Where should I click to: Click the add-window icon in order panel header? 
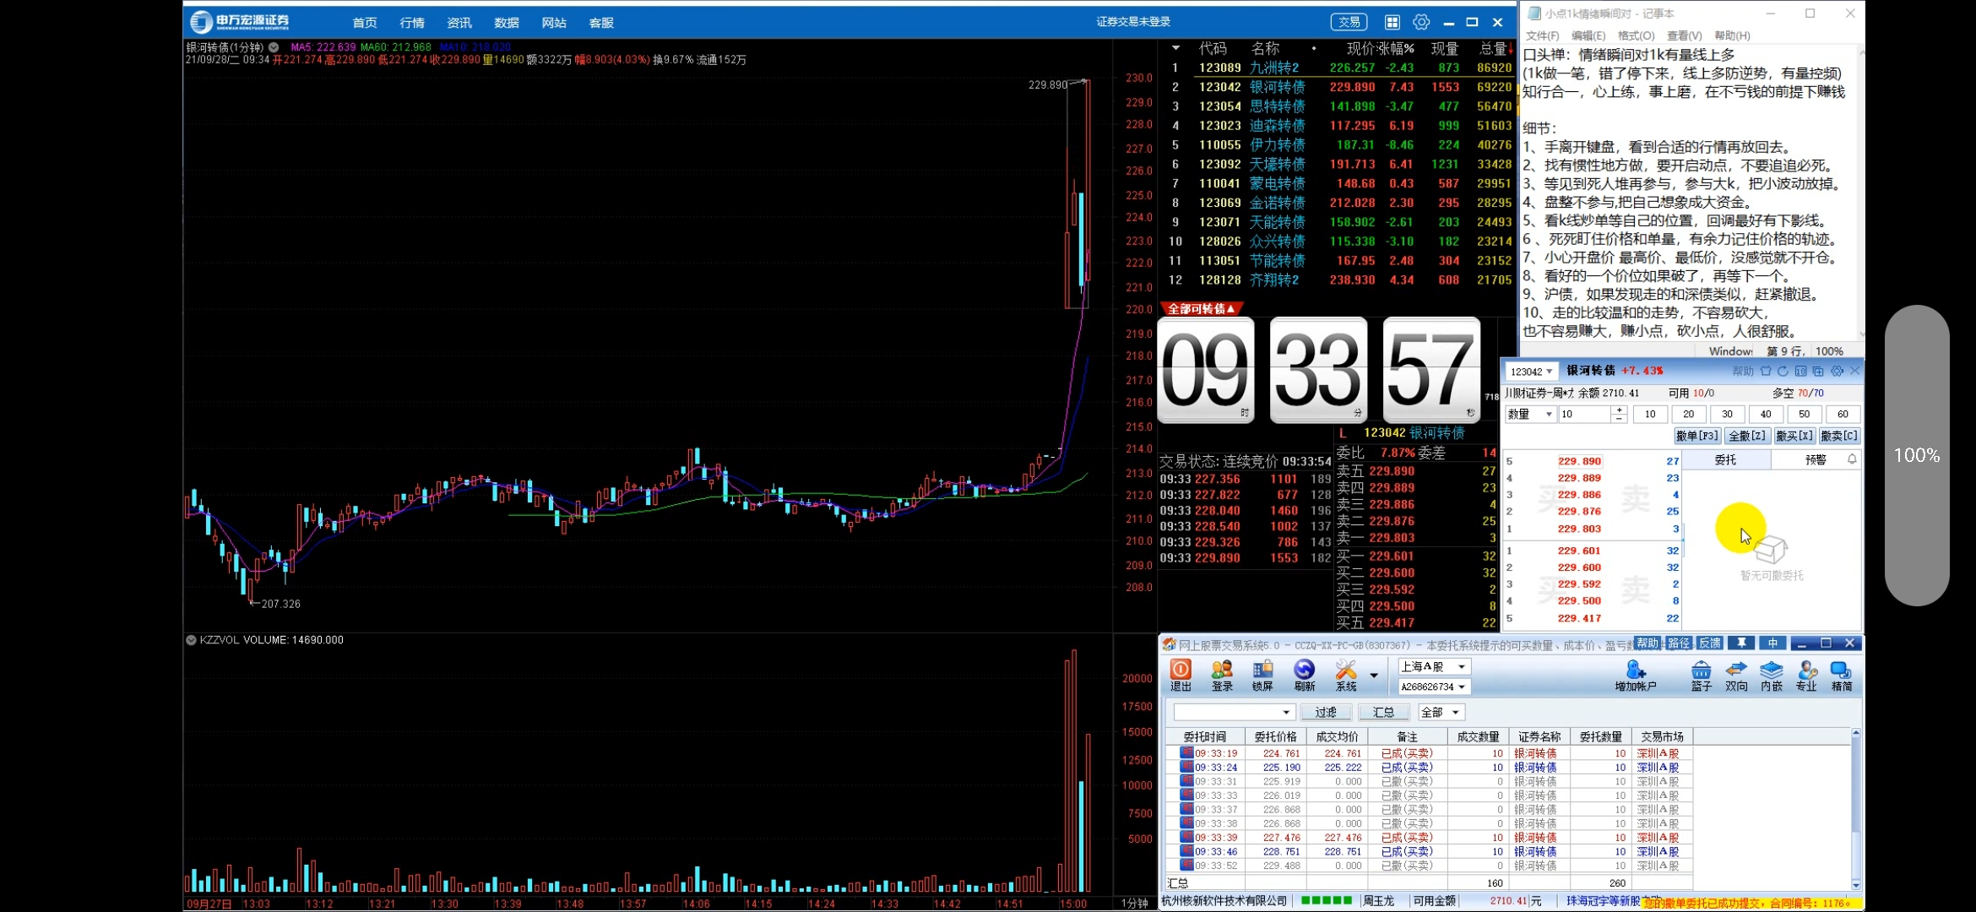(x=1818, y=371)
